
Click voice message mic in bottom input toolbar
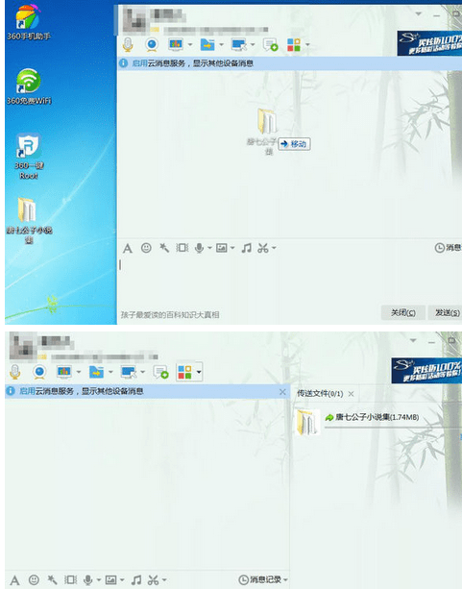click(x=88, y=580)
